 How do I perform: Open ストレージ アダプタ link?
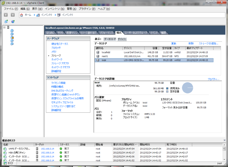point(60,63)
